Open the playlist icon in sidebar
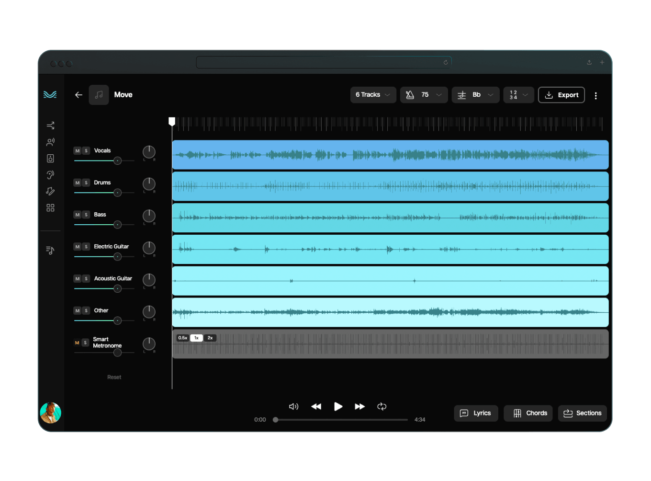The image size is (651, 481). coord(50,250)
